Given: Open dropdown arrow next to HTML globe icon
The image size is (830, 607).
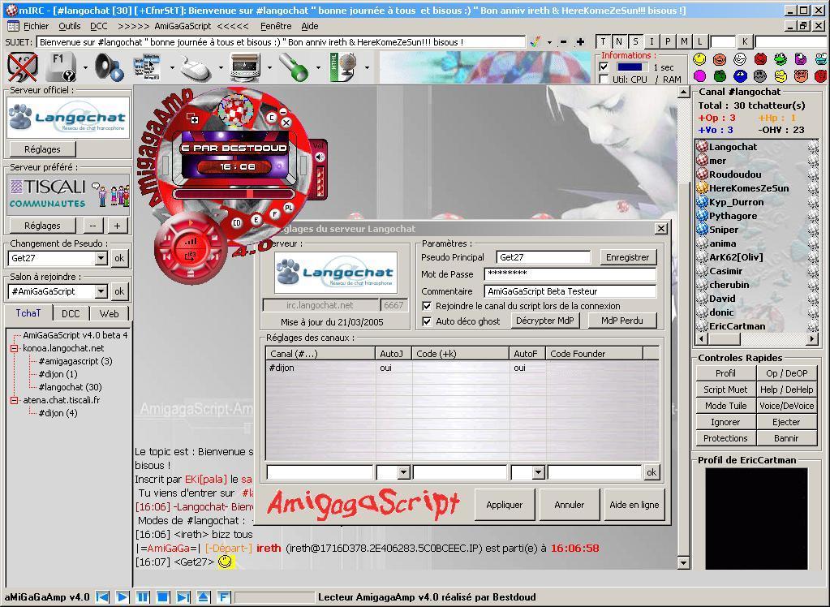Looking at the screenshot, I should click(x=367, y=68).
